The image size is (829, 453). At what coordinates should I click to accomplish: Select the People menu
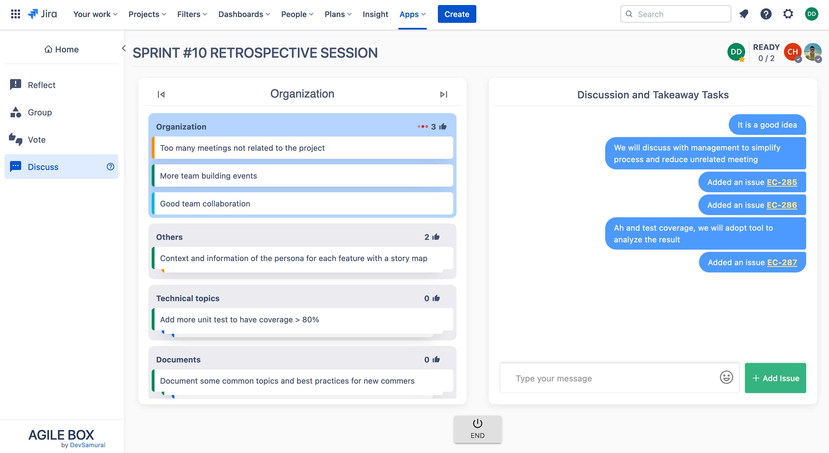tap(297, 14)
